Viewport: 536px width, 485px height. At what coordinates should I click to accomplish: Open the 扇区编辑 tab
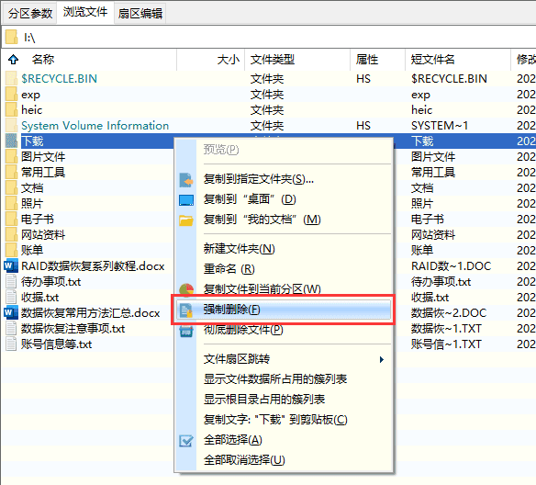140,13
